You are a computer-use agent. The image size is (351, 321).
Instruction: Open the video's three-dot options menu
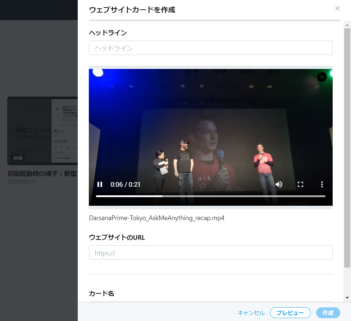click(x=322, y=185)
